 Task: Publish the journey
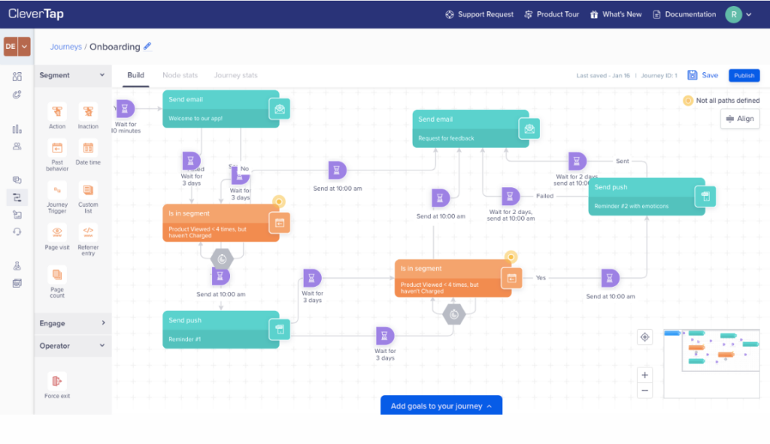[744, 75]
